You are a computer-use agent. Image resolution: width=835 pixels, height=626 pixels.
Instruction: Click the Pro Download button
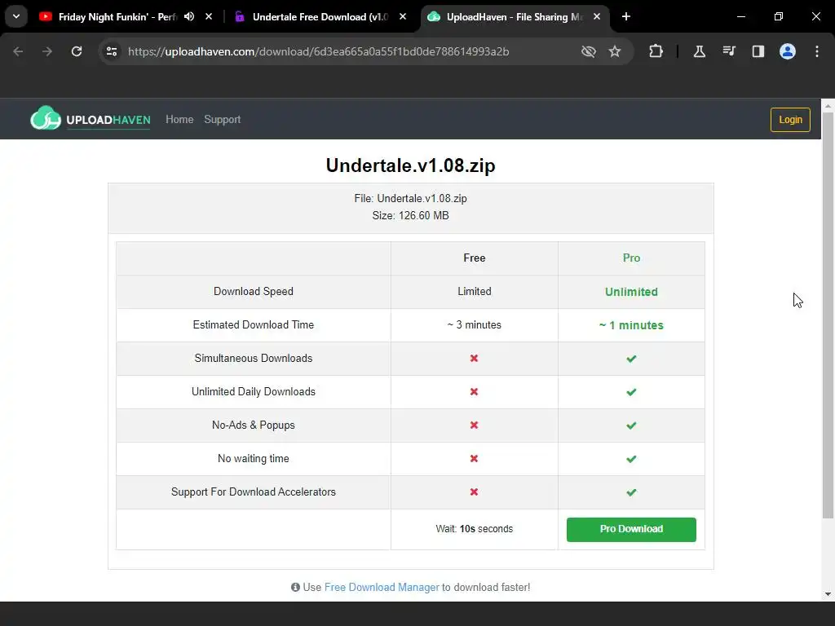pos(631,530)
